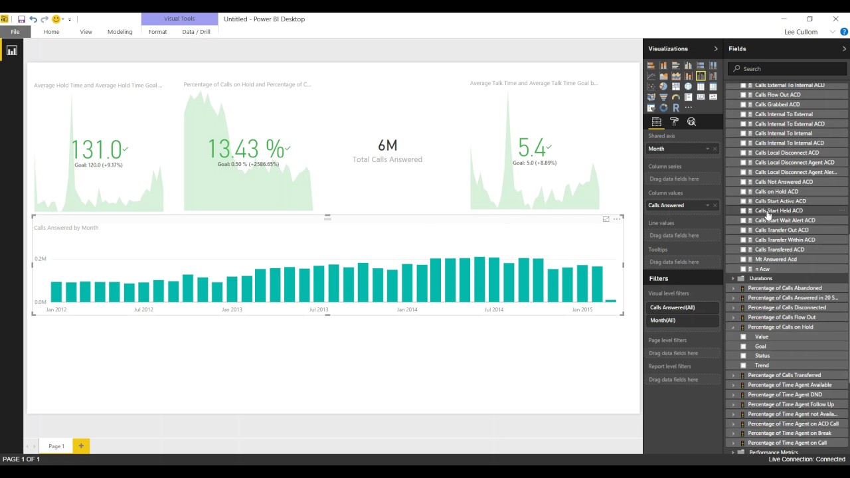Switch to the Modeling ribbon tab
Screen dimensions: 850x478
[120, 32]
